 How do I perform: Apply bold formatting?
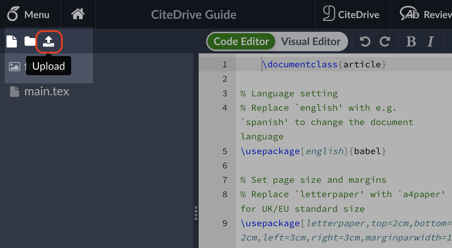click(x=411, y=42)
